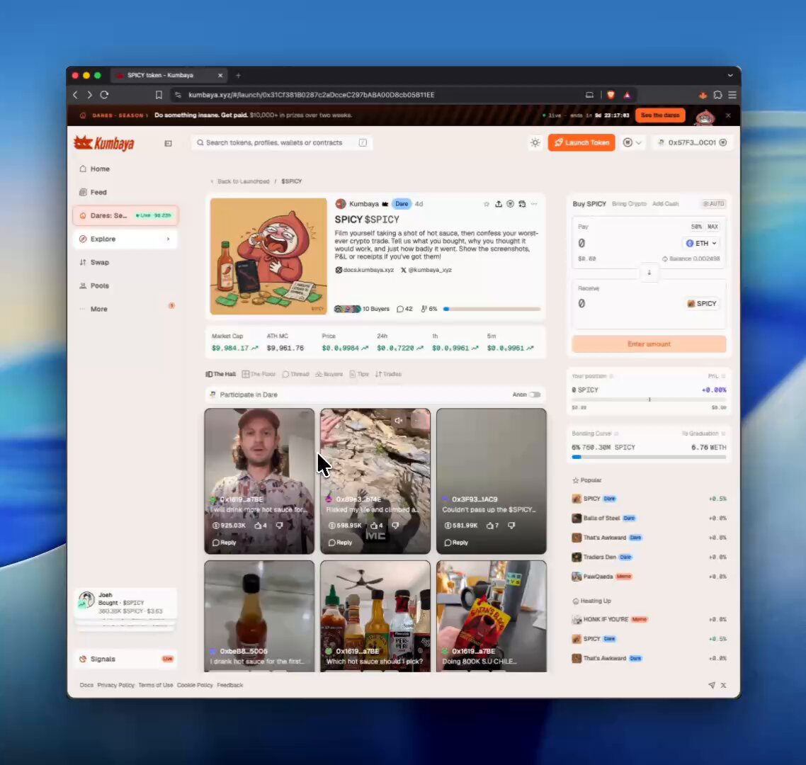Toggle AUTO mode in Buy panel

pos(713,204)
